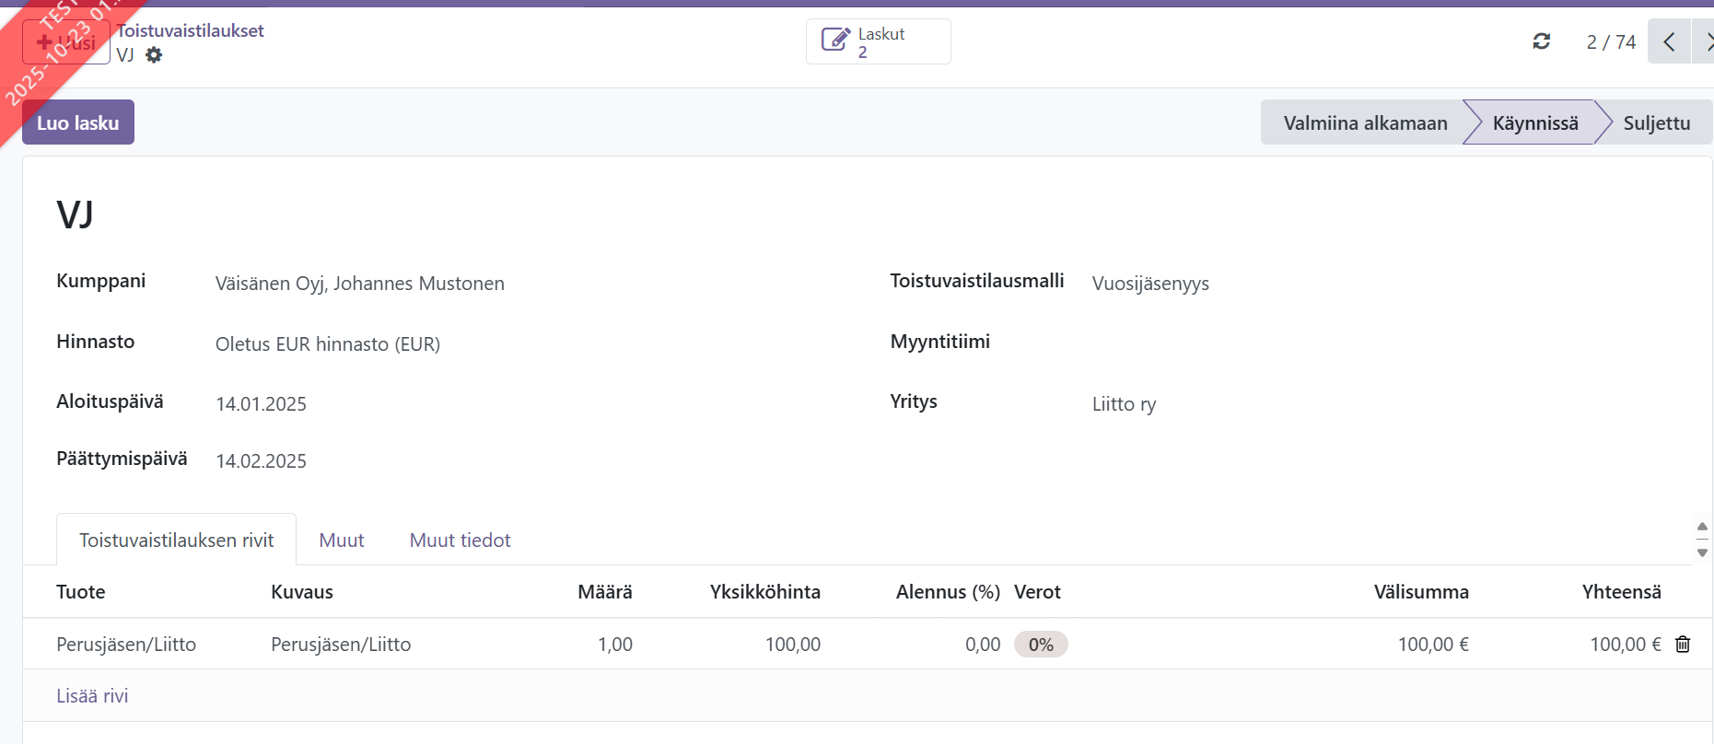Open the Laskut invoices smart button
The image size is (1714, 744).
(x=878, y=42)
